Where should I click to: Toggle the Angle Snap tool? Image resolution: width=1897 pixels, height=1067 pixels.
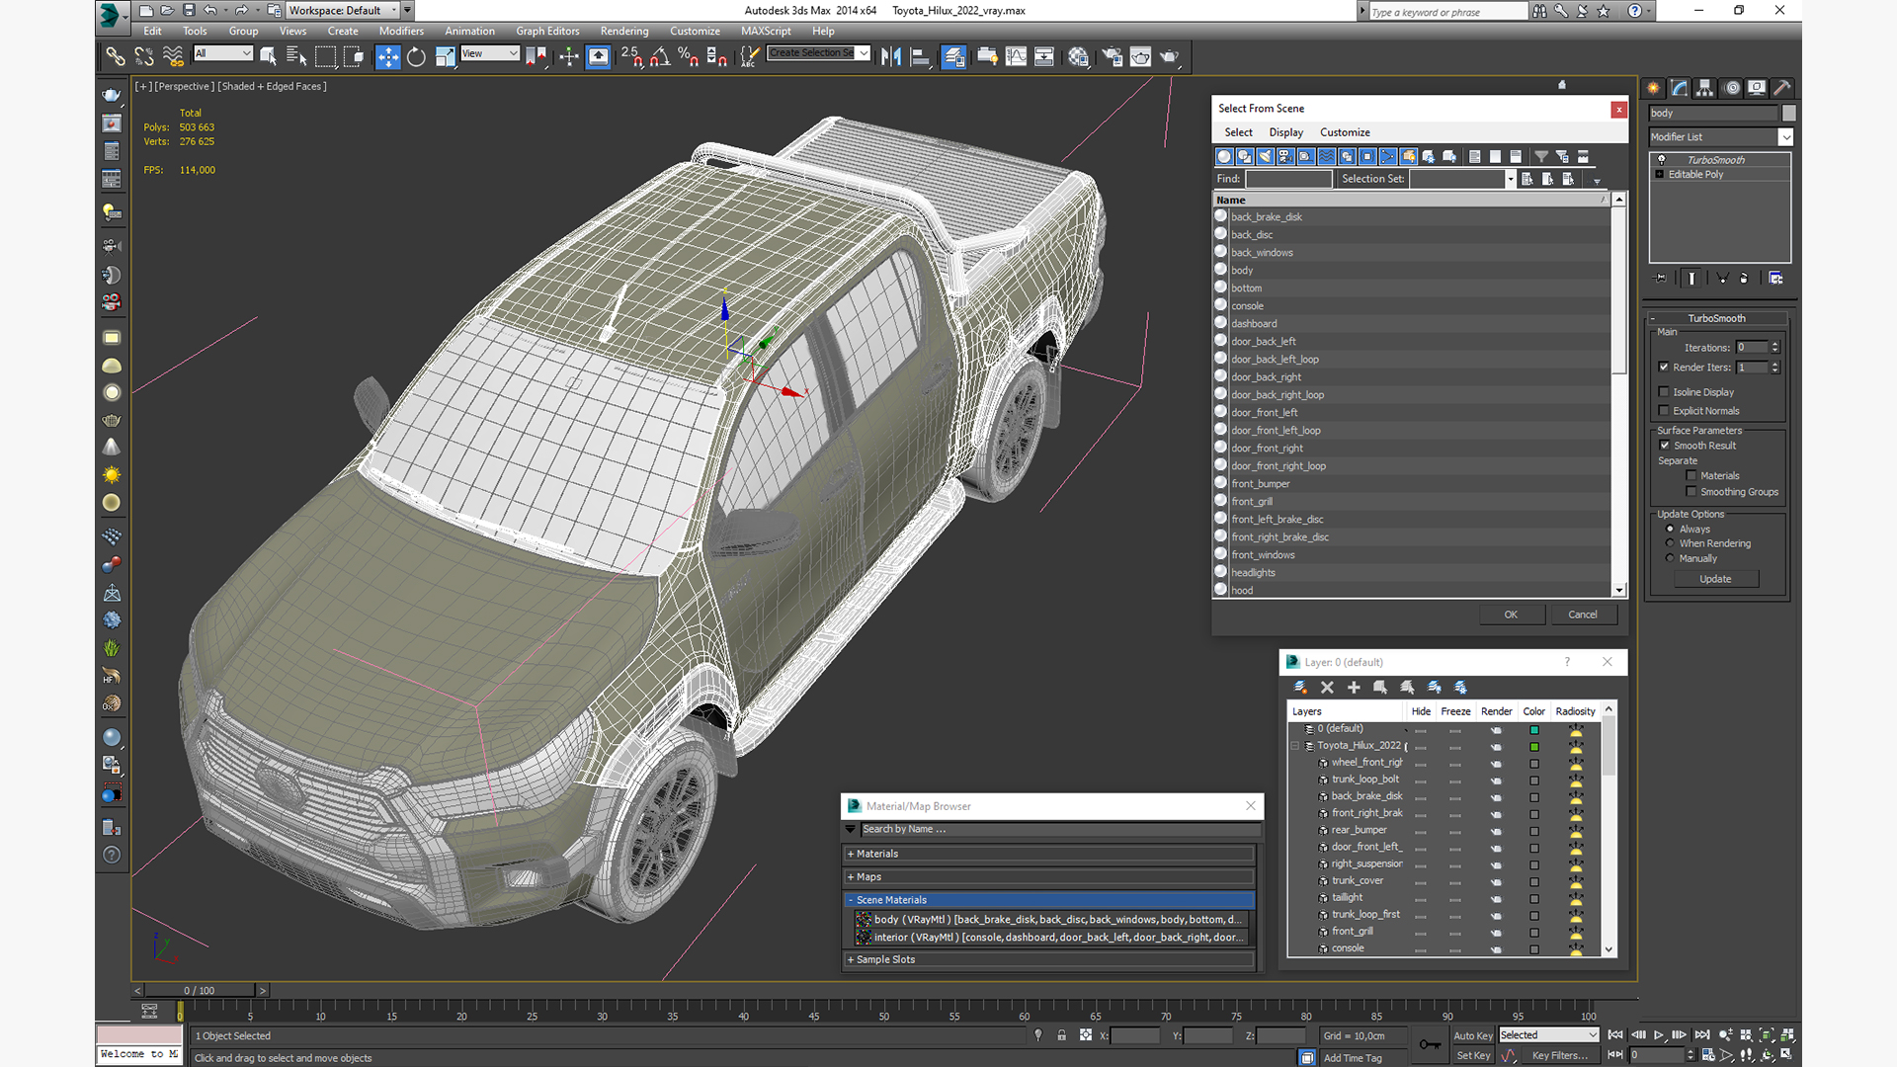(x=660, y=56)
